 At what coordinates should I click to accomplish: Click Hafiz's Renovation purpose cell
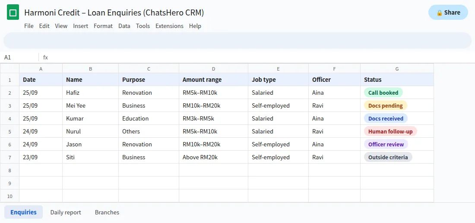[149, 93]
